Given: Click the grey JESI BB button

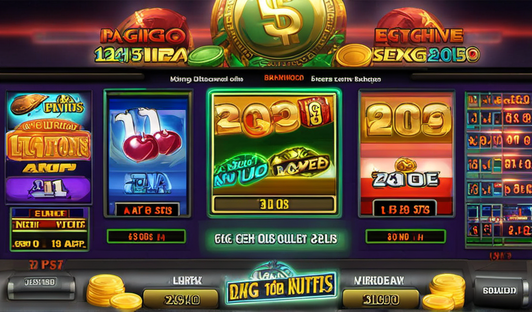Looking at the screenshot, I should point(41,282).
